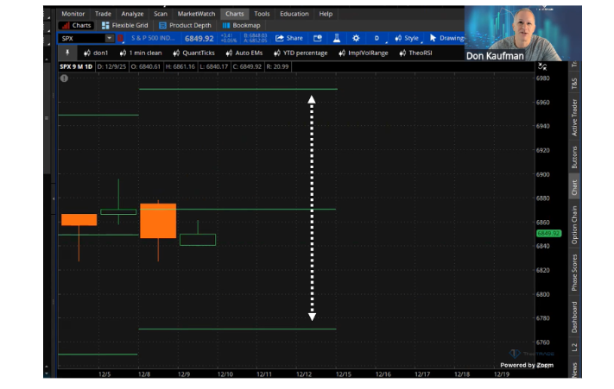Image resolution: width=614 pixels, height=389 pixels.
Task: Click the O: 6840.61 open value
Action: click(146, 66)
